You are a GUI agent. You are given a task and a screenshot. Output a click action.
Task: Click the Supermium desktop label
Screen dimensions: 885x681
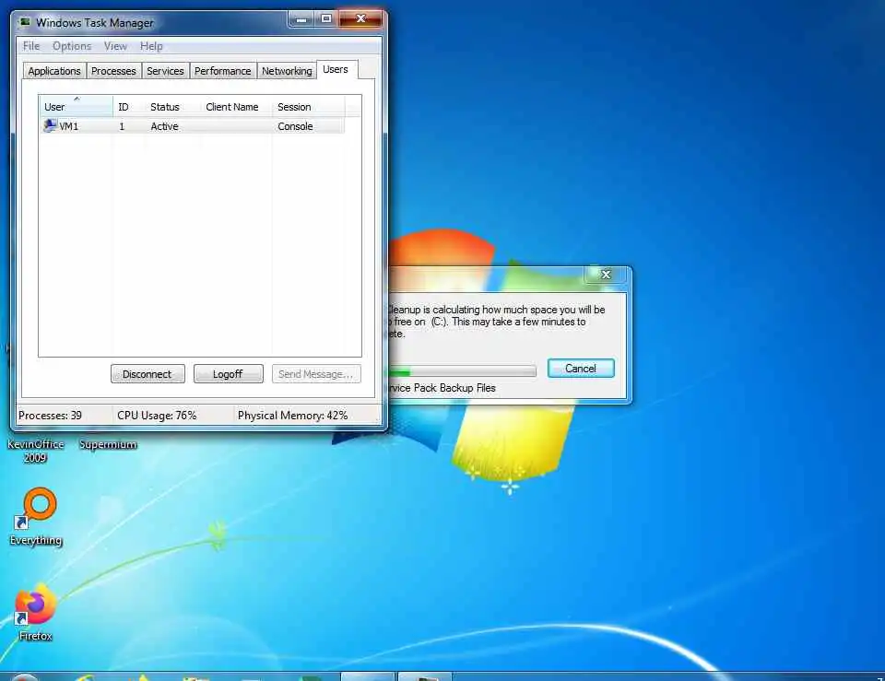(x=108, y=444)
